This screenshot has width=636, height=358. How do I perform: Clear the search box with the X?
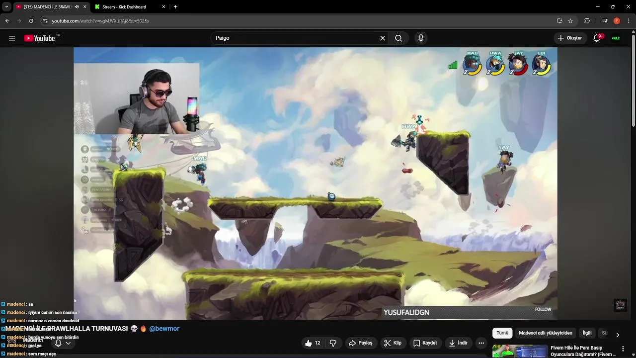(x=383, y=38)
